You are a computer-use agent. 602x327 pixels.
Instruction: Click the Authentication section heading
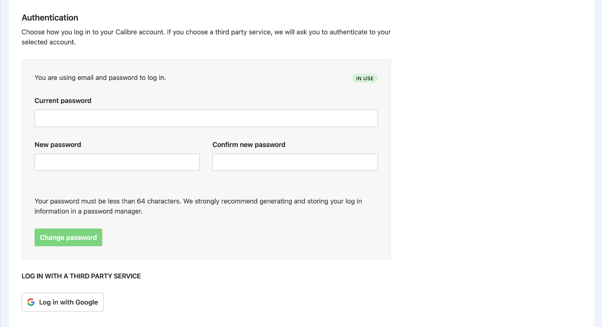(50, 18)
